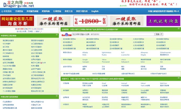
Task: Open the 888元外贸建站套餐 link
Action: click(99, 74)
